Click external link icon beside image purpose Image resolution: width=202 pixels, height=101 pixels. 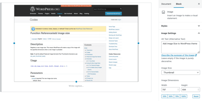click(196, 55)
